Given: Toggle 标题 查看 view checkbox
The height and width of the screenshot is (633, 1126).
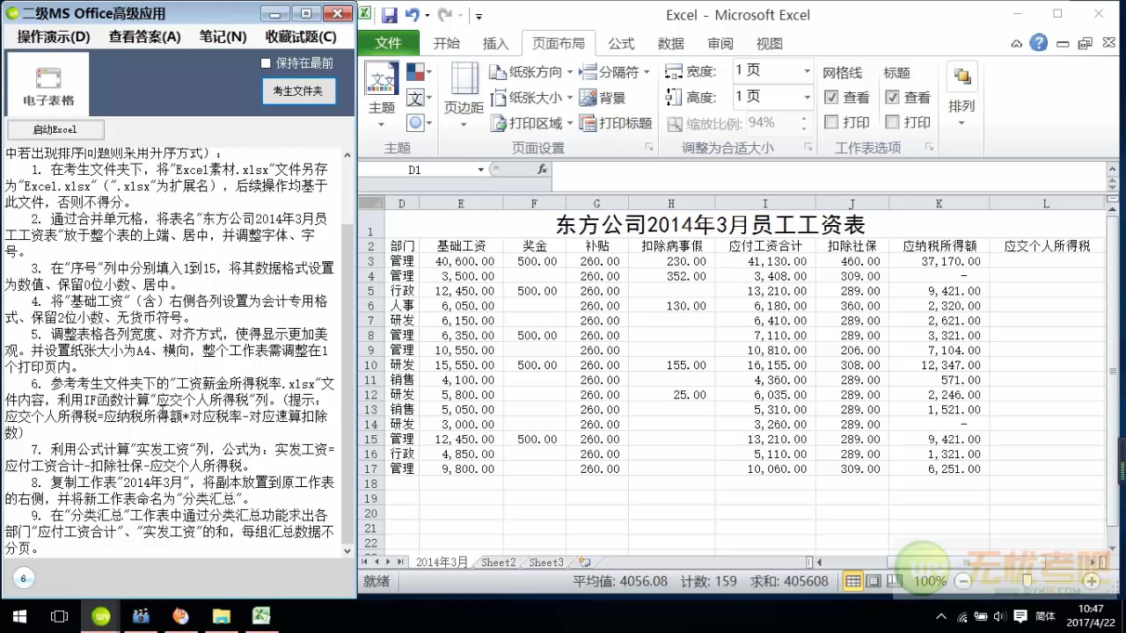Looking at the screenshot, I should [x=892, y=98].
